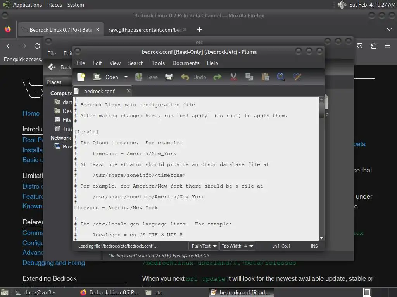This screenshot has width=397, height=297.
Task: Click Firefox back arrow
Action: tap(9, 46)
